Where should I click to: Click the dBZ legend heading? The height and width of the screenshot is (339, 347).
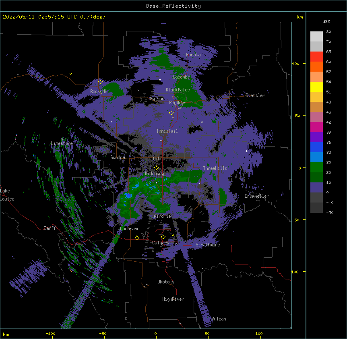(x=326, y=22)
